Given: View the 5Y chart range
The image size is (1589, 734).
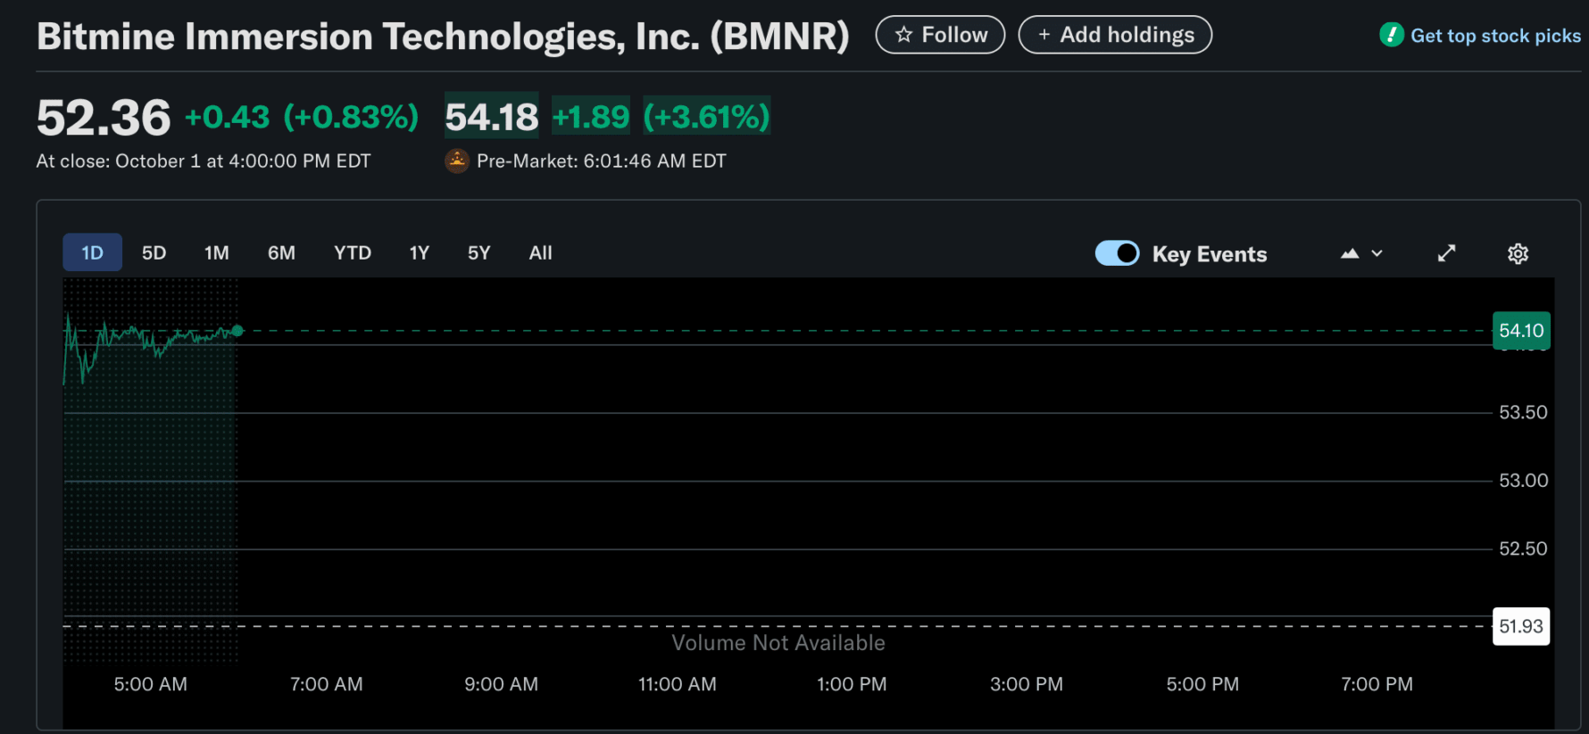Looking at the screenshot, I should (478, 253).
